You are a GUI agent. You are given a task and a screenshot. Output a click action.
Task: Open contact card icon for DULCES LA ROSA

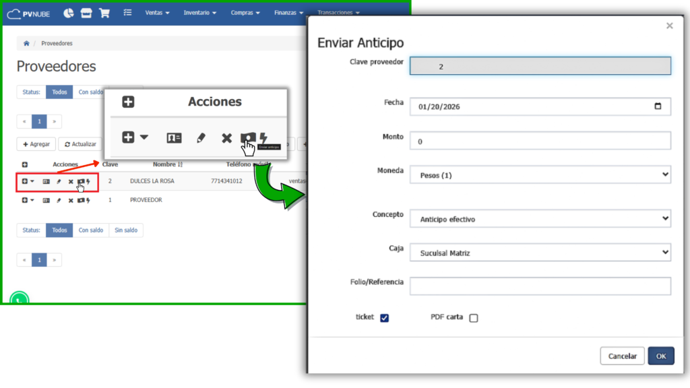pyautogui.click(x=46, y=181)
